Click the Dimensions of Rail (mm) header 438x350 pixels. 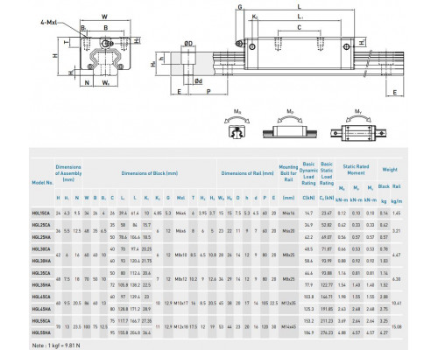point(247,173)
